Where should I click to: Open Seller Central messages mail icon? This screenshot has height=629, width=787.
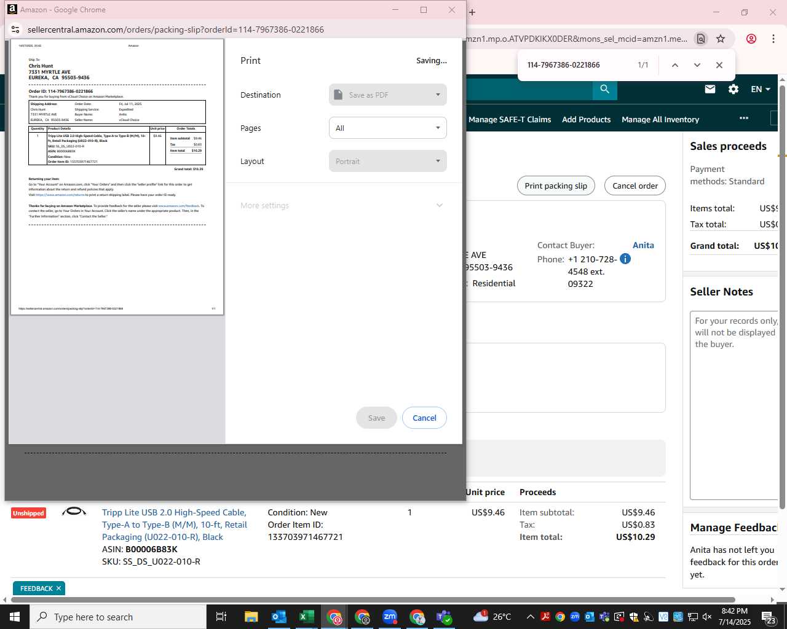(710, 89)
